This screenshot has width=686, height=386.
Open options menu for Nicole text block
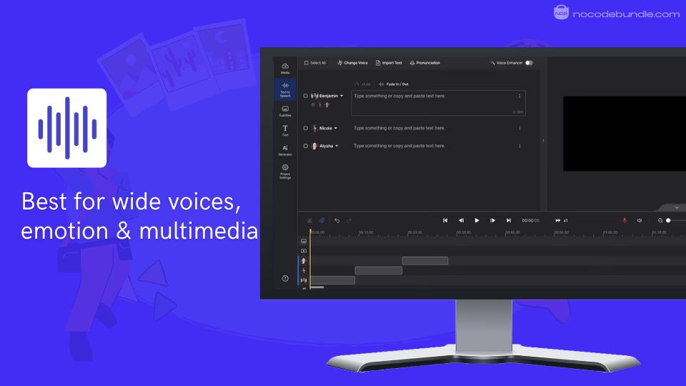pos(520,128)
